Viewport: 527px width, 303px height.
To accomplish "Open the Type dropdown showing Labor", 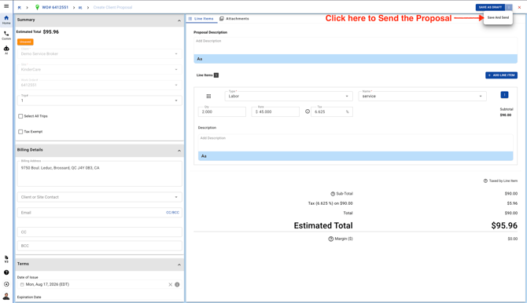I will [x=289, y=96].
